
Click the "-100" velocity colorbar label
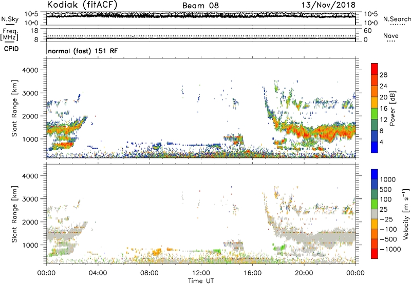(x=388, y=229)
